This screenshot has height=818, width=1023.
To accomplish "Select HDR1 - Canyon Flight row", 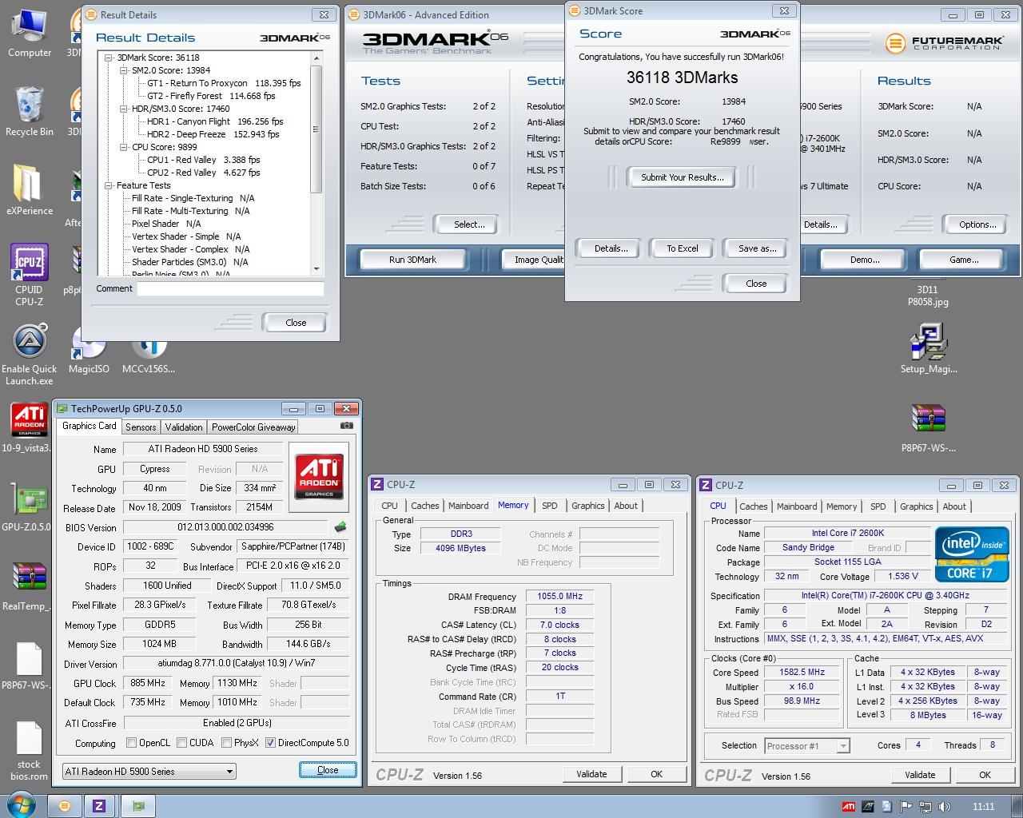I will pos(215,121).
